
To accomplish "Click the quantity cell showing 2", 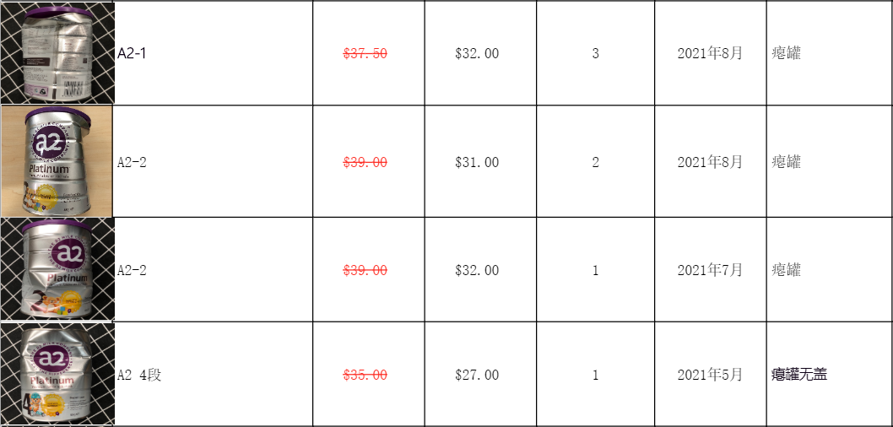I will tap(595, 162).
